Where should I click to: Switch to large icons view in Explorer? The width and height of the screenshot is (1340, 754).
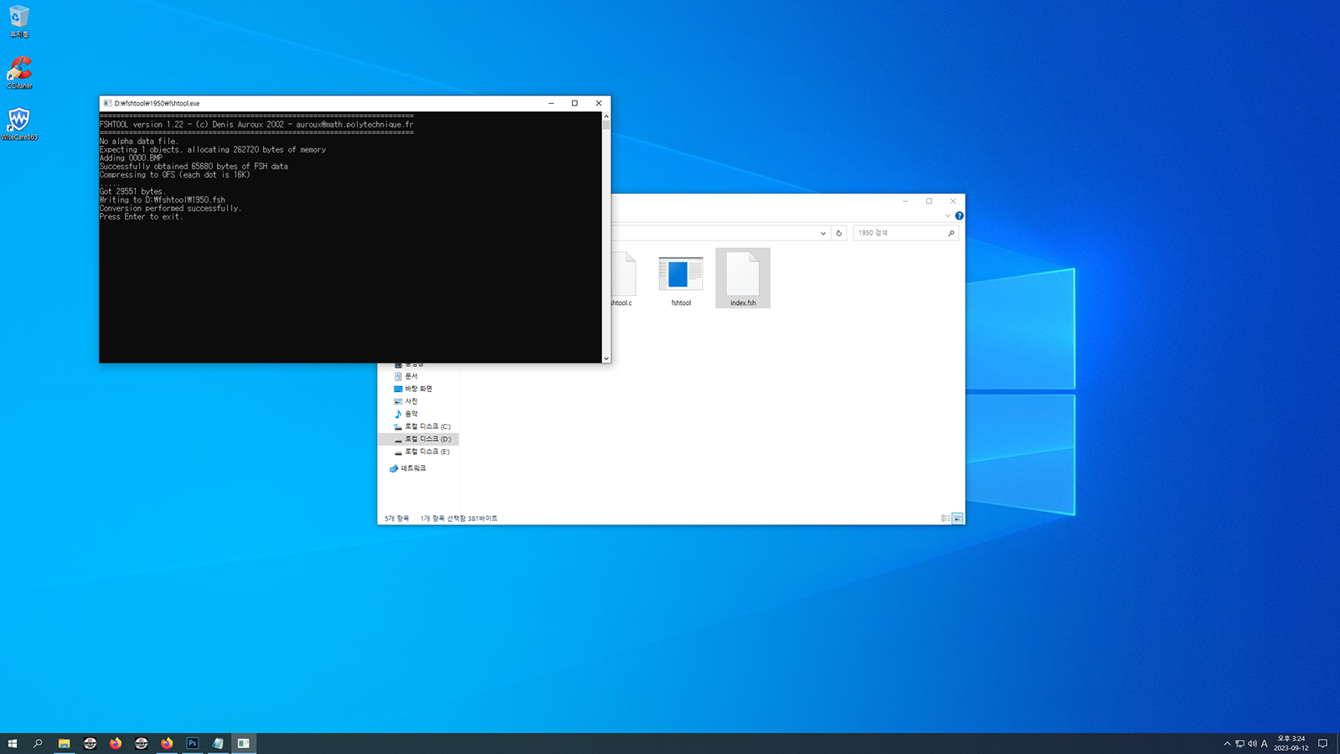pyautogui.click(x=957, y=519)
